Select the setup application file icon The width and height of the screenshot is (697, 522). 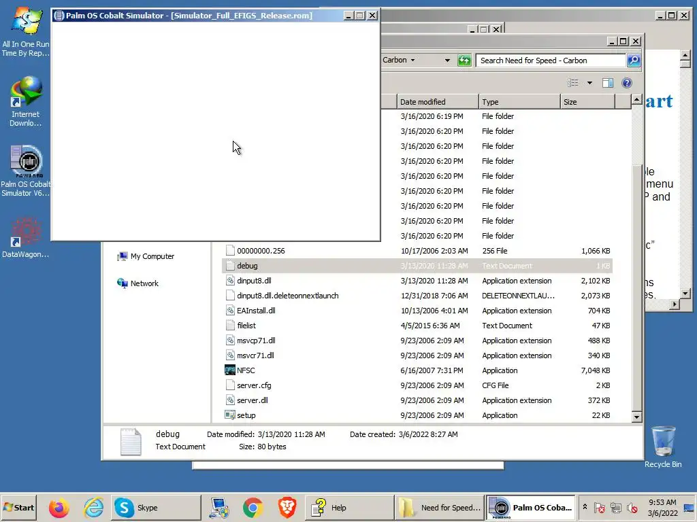(230, 415)
